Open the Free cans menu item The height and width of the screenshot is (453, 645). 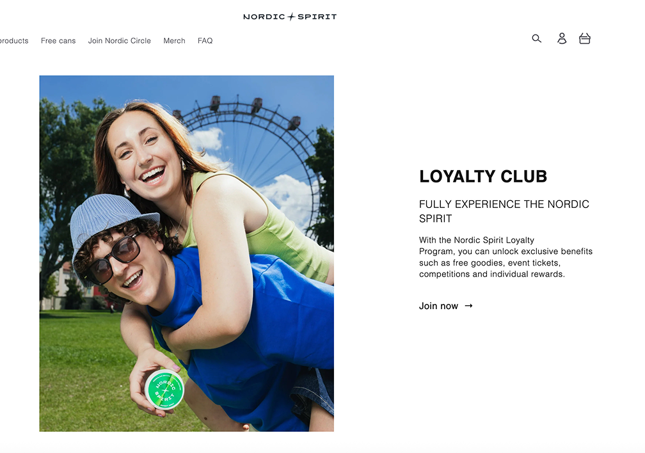tap(58, 41)
